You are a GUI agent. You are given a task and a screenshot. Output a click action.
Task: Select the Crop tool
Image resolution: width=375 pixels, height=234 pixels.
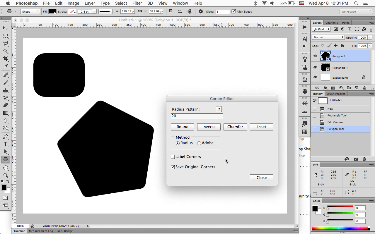point(5,58)
